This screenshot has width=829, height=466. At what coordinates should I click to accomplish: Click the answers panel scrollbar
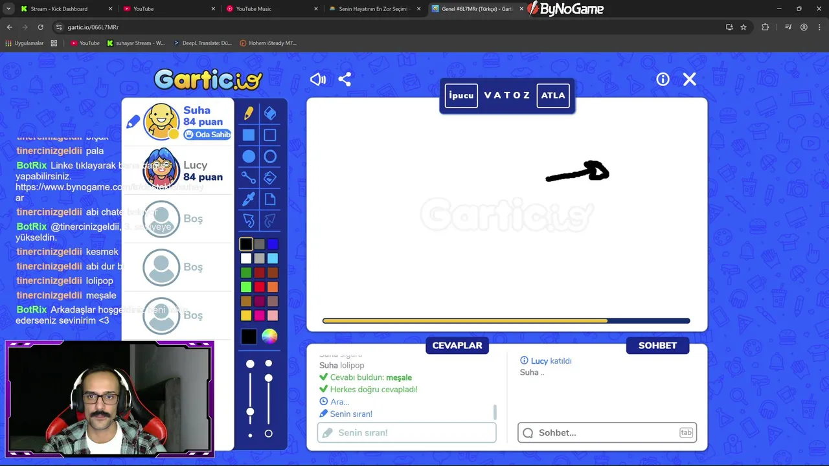(x=495, y=412)
